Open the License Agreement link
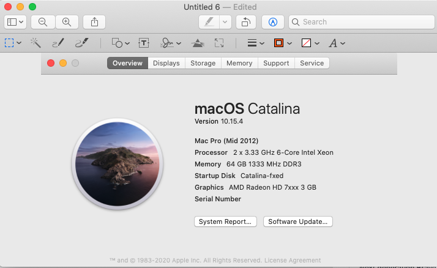437x268 pixels. pos(293,260)
